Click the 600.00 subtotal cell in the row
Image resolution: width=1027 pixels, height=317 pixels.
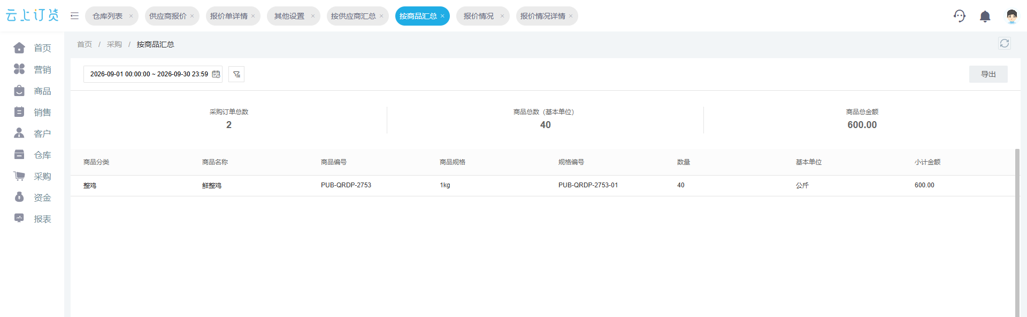tap(924, 185)
